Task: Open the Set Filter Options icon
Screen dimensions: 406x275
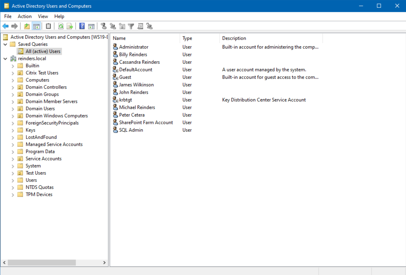Action: point(131,26)
